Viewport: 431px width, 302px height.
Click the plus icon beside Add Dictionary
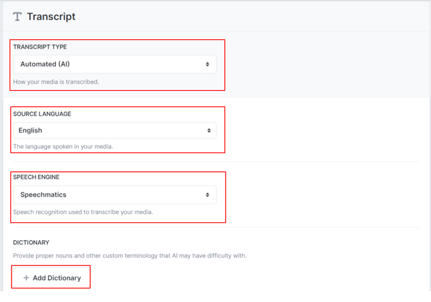[x=26, y=278]
